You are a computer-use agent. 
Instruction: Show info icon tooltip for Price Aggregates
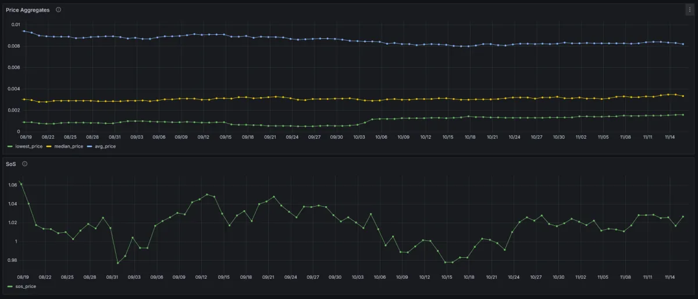tap(58, 10)
